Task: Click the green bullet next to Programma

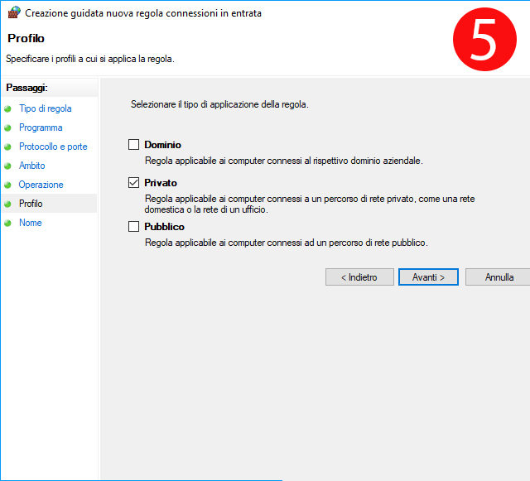Action: tap(8, 127)
